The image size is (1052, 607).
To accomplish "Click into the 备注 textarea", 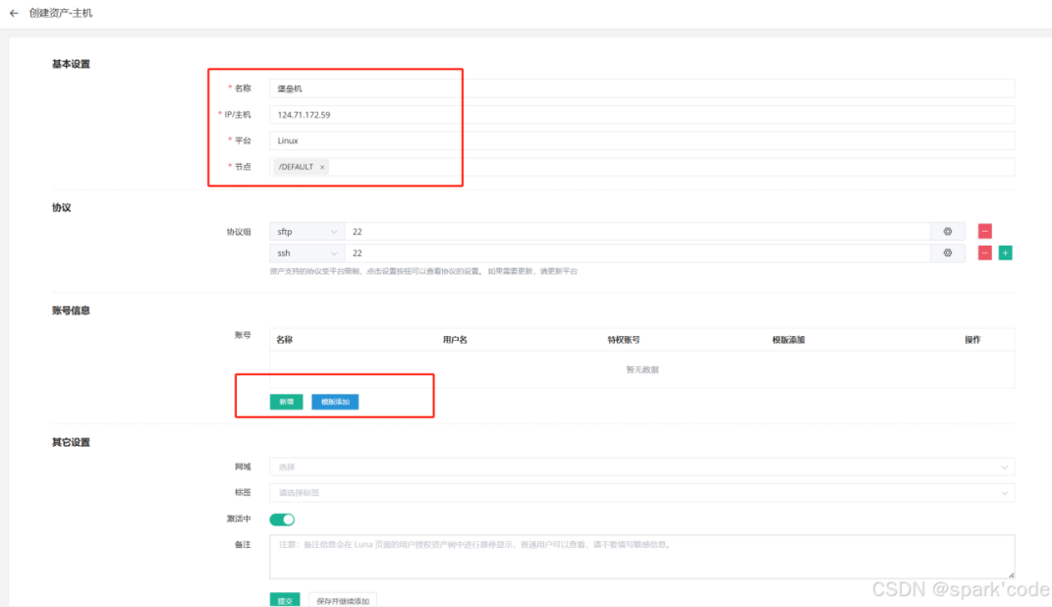I will pos(642,557).
